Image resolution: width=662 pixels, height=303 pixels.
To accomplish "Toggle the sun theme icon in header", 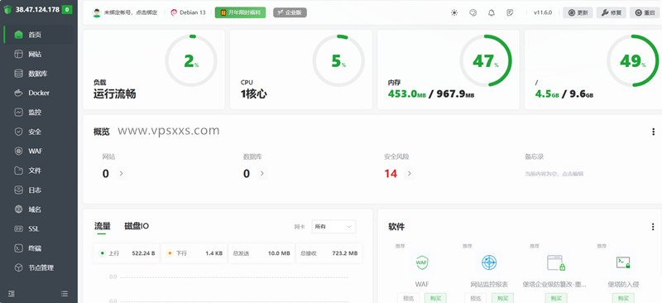I will (x=454, y=12).
